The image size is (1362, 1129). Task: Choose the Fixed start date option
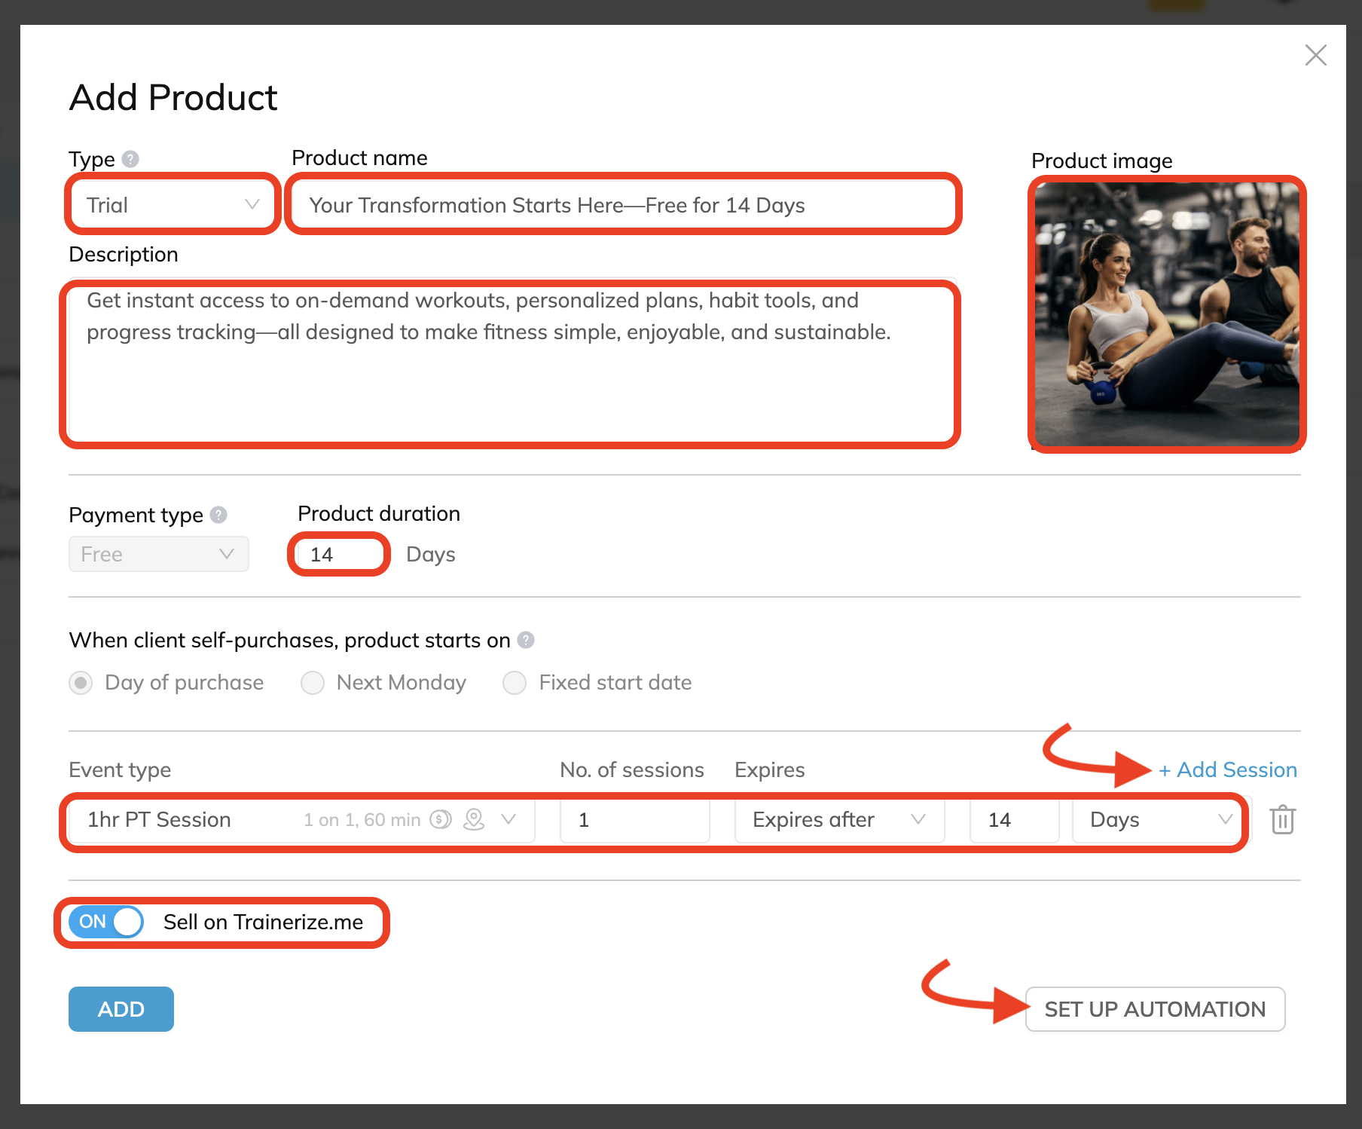click(515, 683)
